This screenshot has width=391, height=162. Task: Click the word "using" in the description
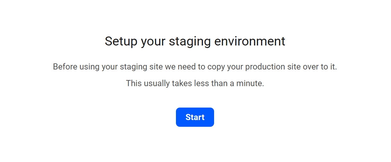coord(90,67)
